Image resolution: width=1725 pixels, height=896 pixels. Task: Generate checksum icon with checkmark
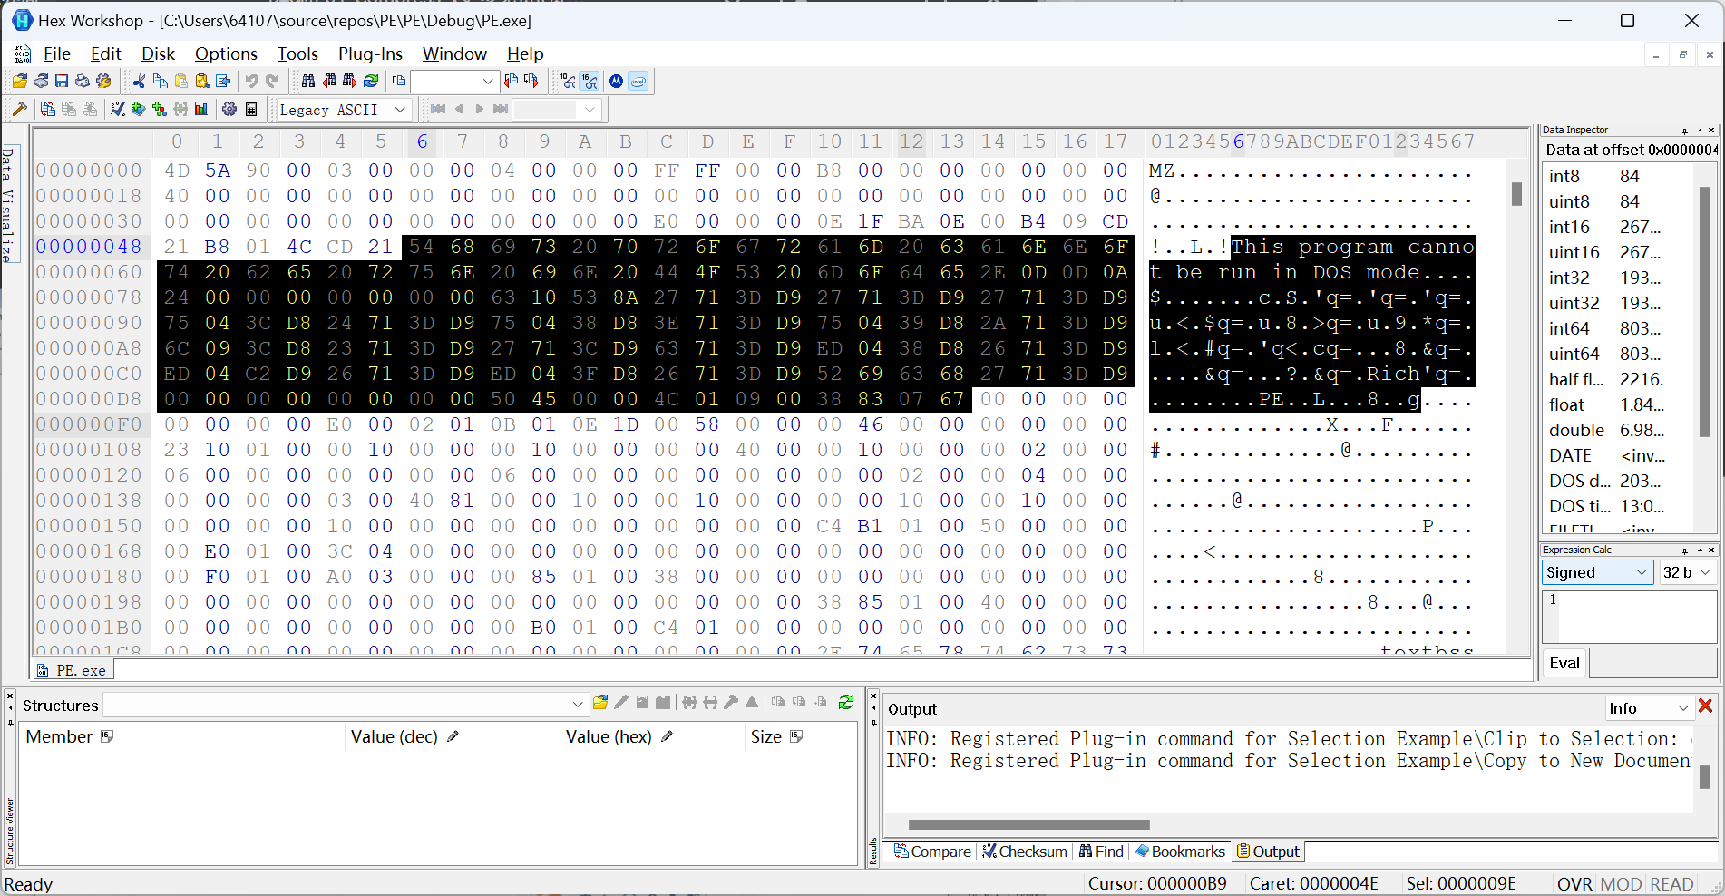118,110
